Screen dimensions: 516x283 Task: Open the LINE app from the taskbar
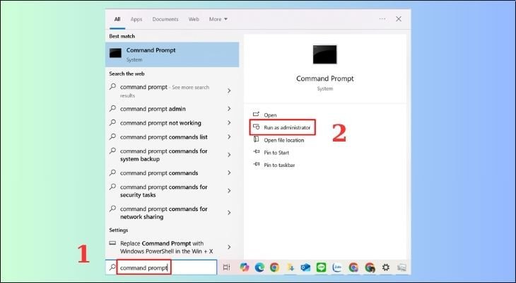[321, 267]
